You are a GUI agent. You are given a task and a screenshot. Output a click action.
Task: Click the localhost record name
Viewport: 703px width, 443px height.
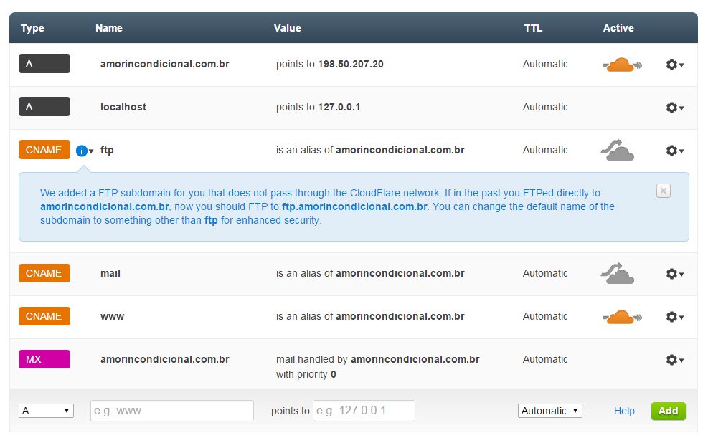pyautogui.click(x=123, y=107)
